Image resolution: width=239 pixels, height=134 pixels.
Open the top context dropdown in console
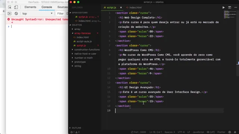pyautogui.click(x=37, y=13)
